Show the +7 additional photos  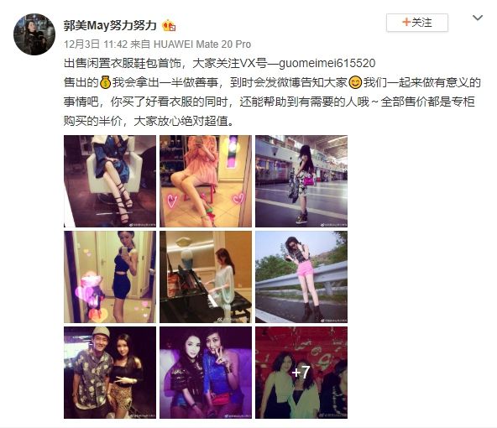301,373
